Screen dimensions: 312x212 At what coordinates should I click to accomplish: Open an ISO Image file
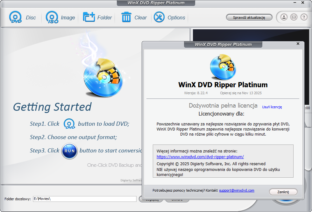tap(60, 17)
